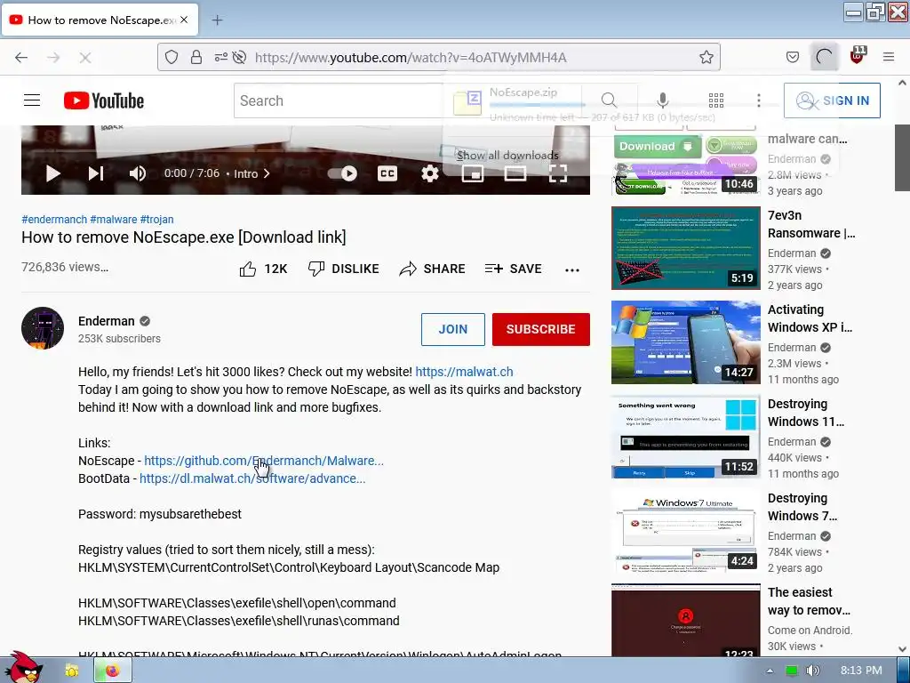Click the #endermanch hashtag
Screen dimensions: 910x683
pyautogui.click(x=54, y=219)
